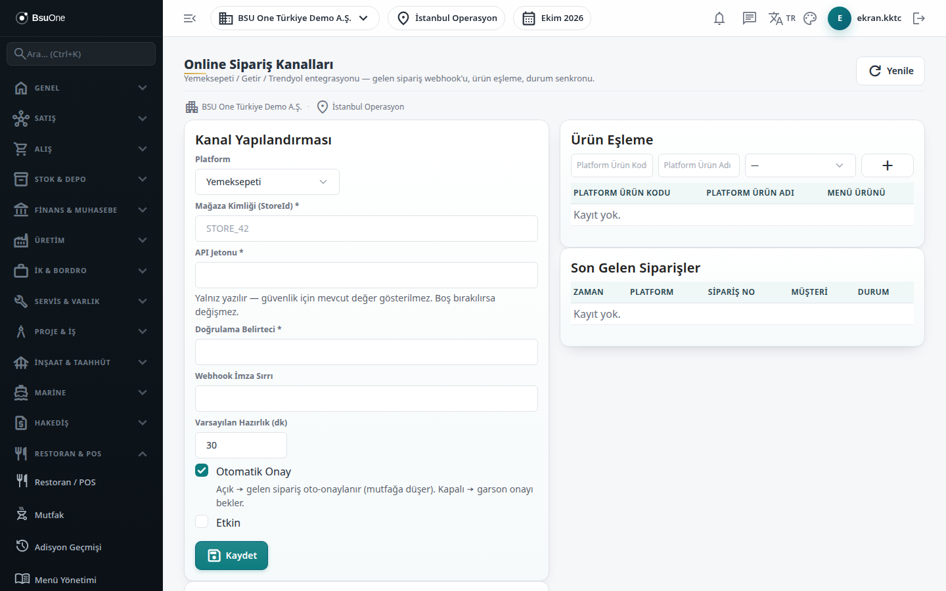The image size is (946, 591).
Task: Open Restoran / POS sidebar item
Action: point(81,482)
